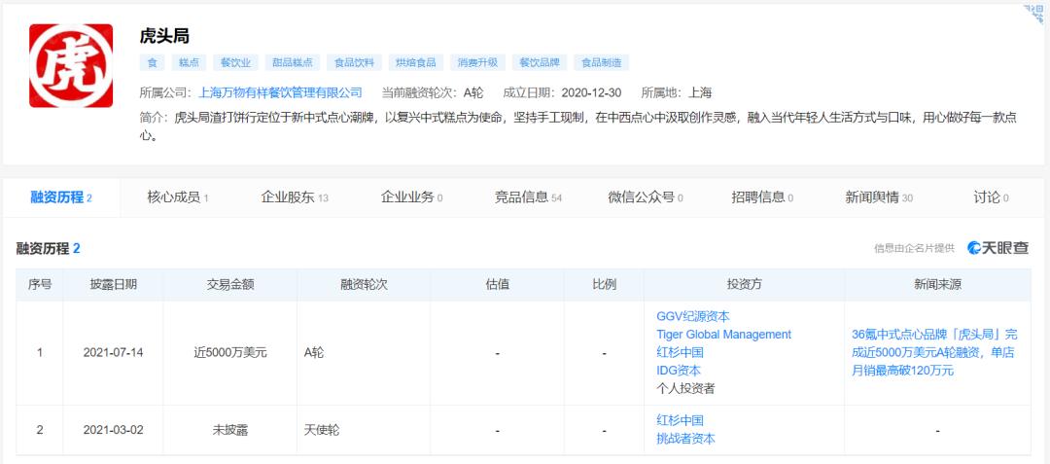Switch to 融资历程 tab
Image resolution: width=1050 pixels, height=464 pixels.
pos(61,197)
